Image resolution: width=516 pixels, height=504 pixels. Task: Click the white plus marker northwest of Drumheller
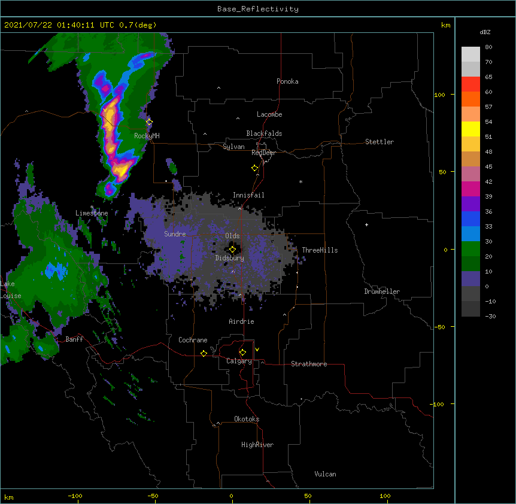pyautogui.click(x=366, y=224)
